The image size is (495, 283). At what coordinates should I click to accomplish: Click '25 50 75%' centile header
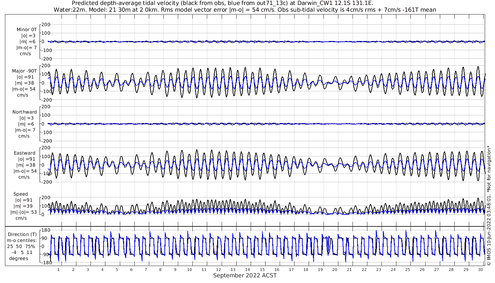(x=22, y=246)
